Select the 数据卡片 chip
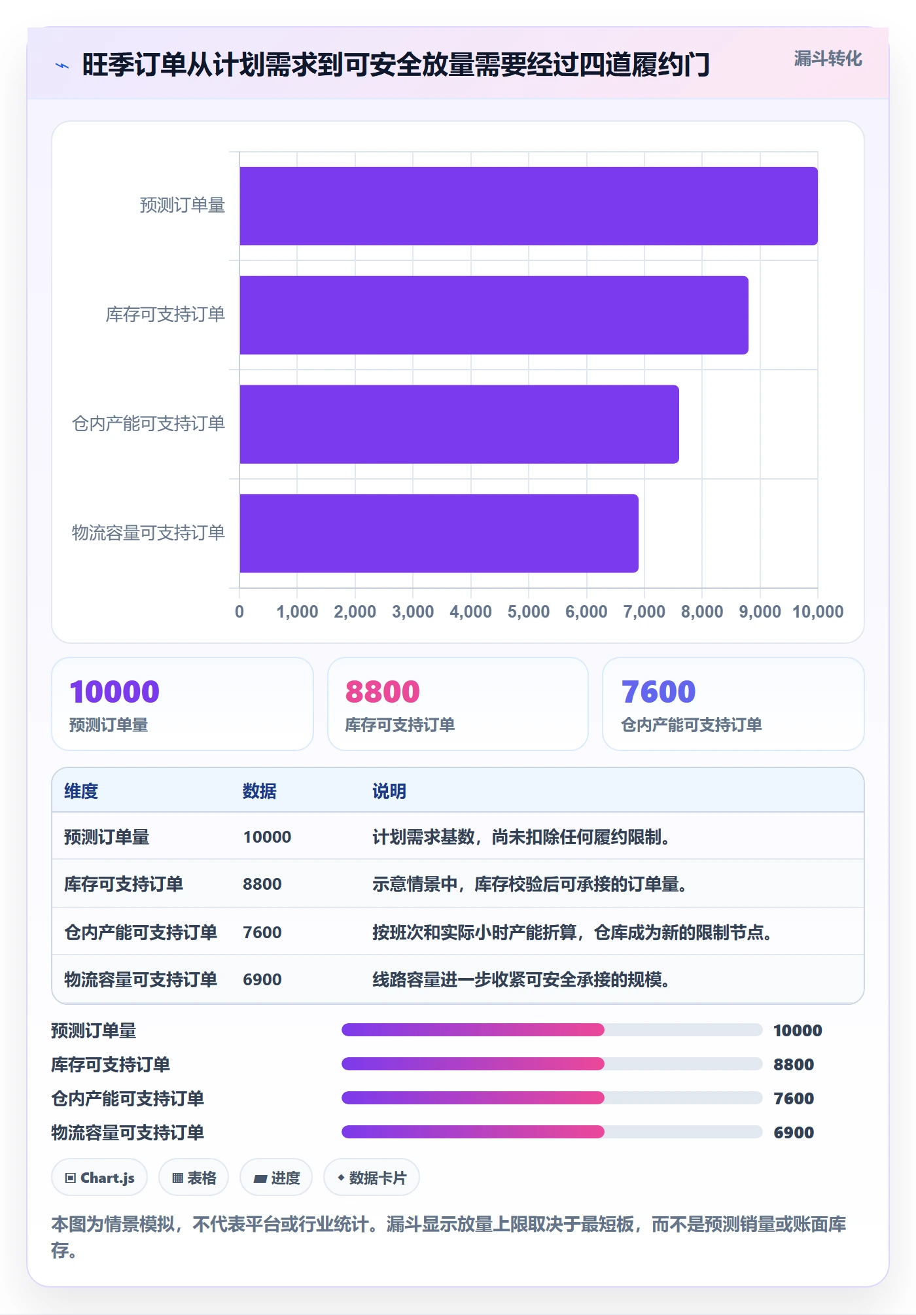 (x=372, y=1178)
